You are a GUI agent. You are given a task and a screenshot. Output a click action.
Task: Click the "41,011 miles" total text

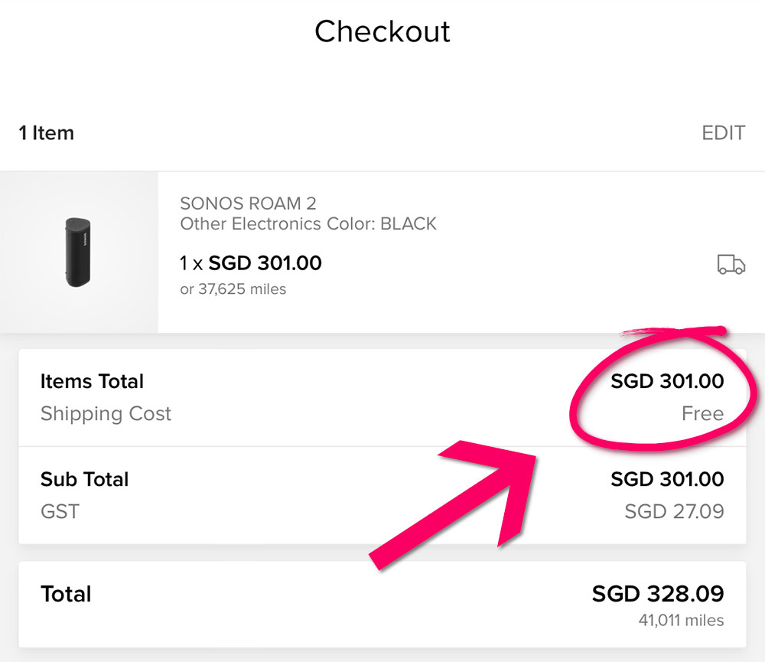click(681, 620)
